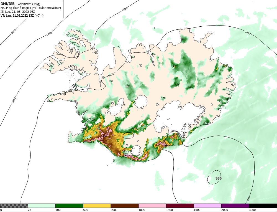Click the gray checkered 0–25 legend swatch
277x212 pixels.
tap(14, 206)
